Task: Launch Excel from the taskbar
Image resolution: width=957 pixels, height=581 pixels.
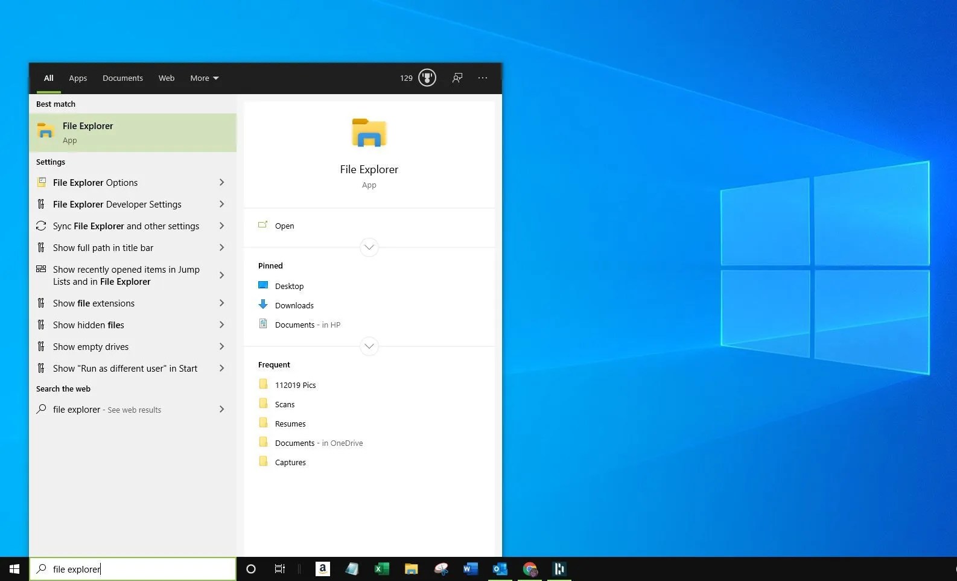Action: [381, 569]
